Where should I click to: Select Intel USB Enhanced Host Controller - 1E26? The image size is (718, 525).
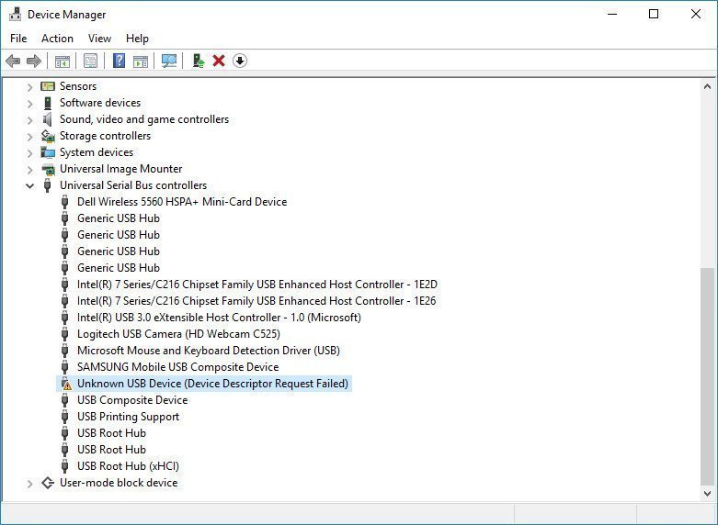256,301
